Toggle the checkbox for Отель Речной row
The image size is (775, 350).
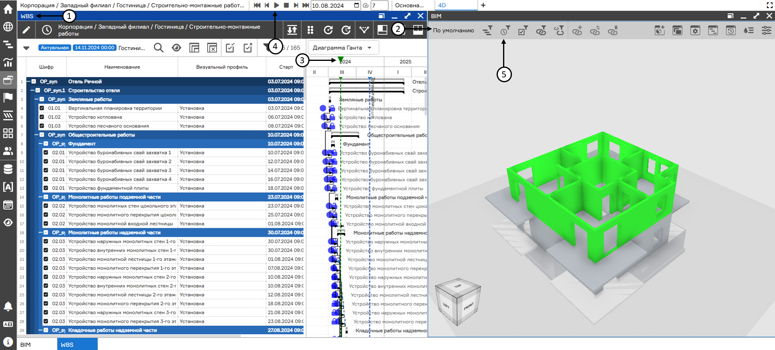[34, 81]
